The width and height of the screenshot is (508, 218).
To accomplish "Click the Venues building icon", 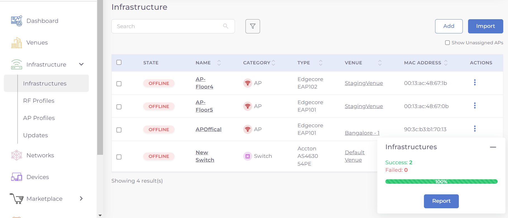I will pos(16,43).
